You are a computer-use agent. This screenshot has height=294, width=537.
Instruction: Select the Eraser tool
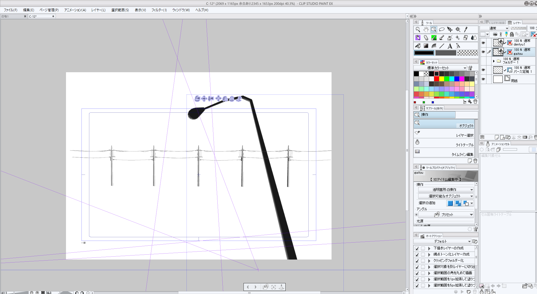coord(466,38)
